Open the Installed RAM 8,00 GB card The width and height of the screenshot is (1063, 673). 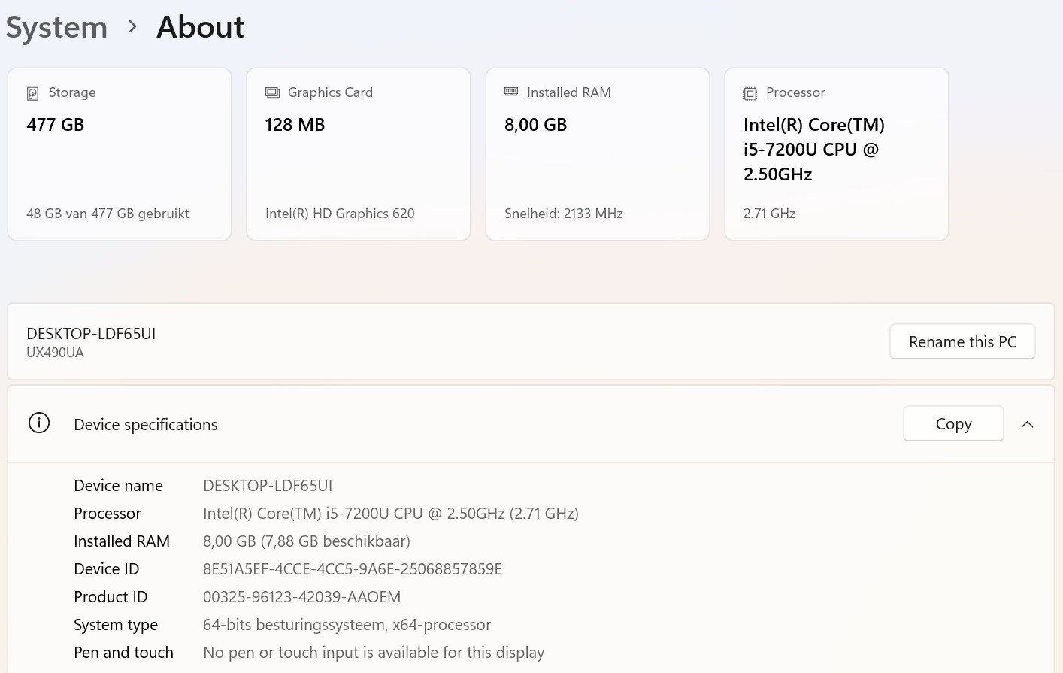pos(598,154)
